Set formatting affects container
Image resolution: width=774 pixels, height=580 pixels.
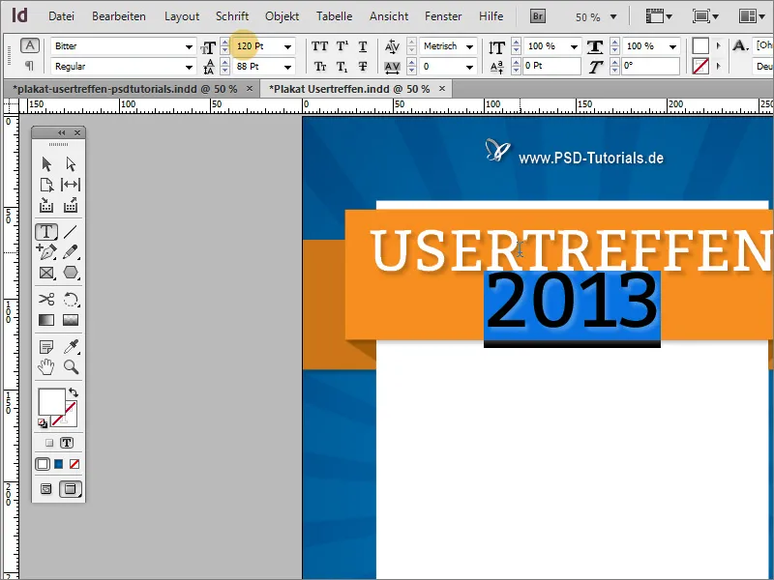49,443
